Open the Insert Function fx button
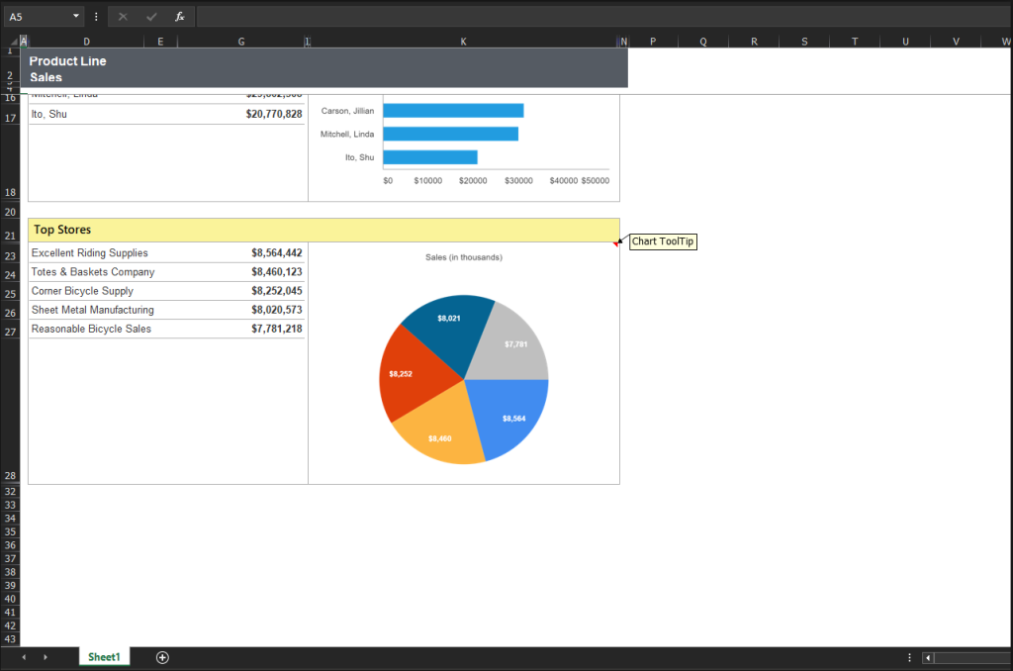This screenshot has width=1013, height=671. (180, 17)
